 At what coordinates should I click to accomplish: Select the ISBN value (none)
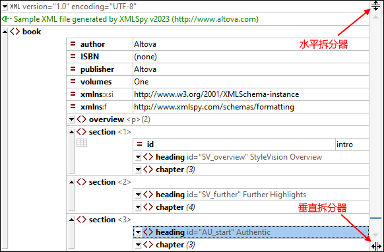[x=145, y=57]
